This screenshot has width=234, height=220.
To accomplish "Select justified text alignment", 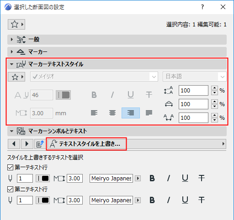I will tap(149, 113).
